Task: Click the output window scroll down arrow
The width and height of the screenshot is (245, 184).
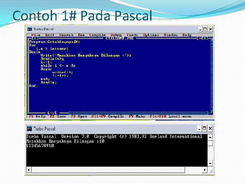Action: [x=210, y=164]
